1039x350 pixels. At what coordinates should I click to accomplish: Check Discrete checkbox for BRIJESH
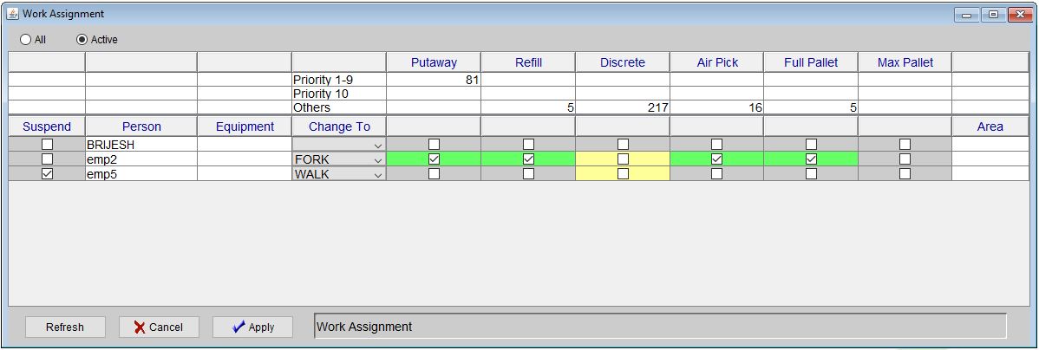[623, 144]
